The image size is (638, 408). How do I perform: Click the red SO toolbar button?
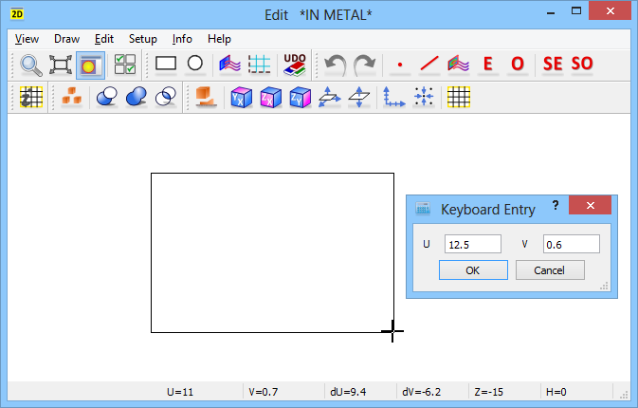pos(581,65)
